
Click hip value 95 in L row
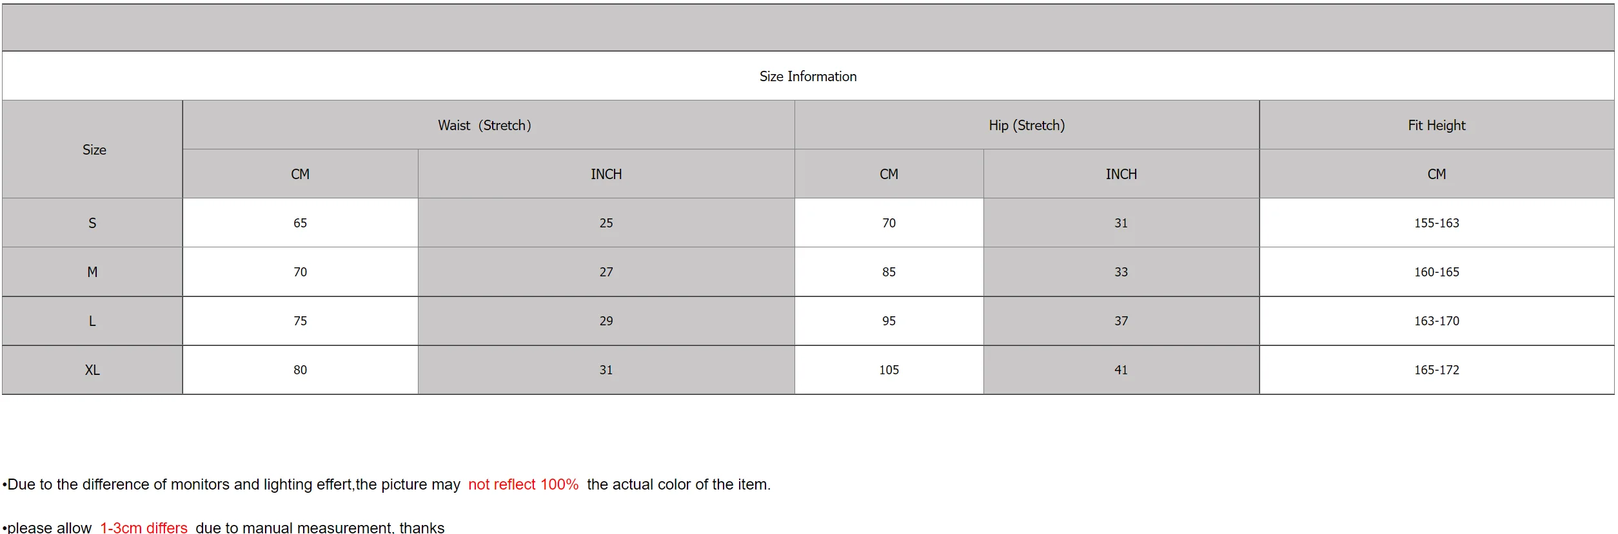[889, 321]
